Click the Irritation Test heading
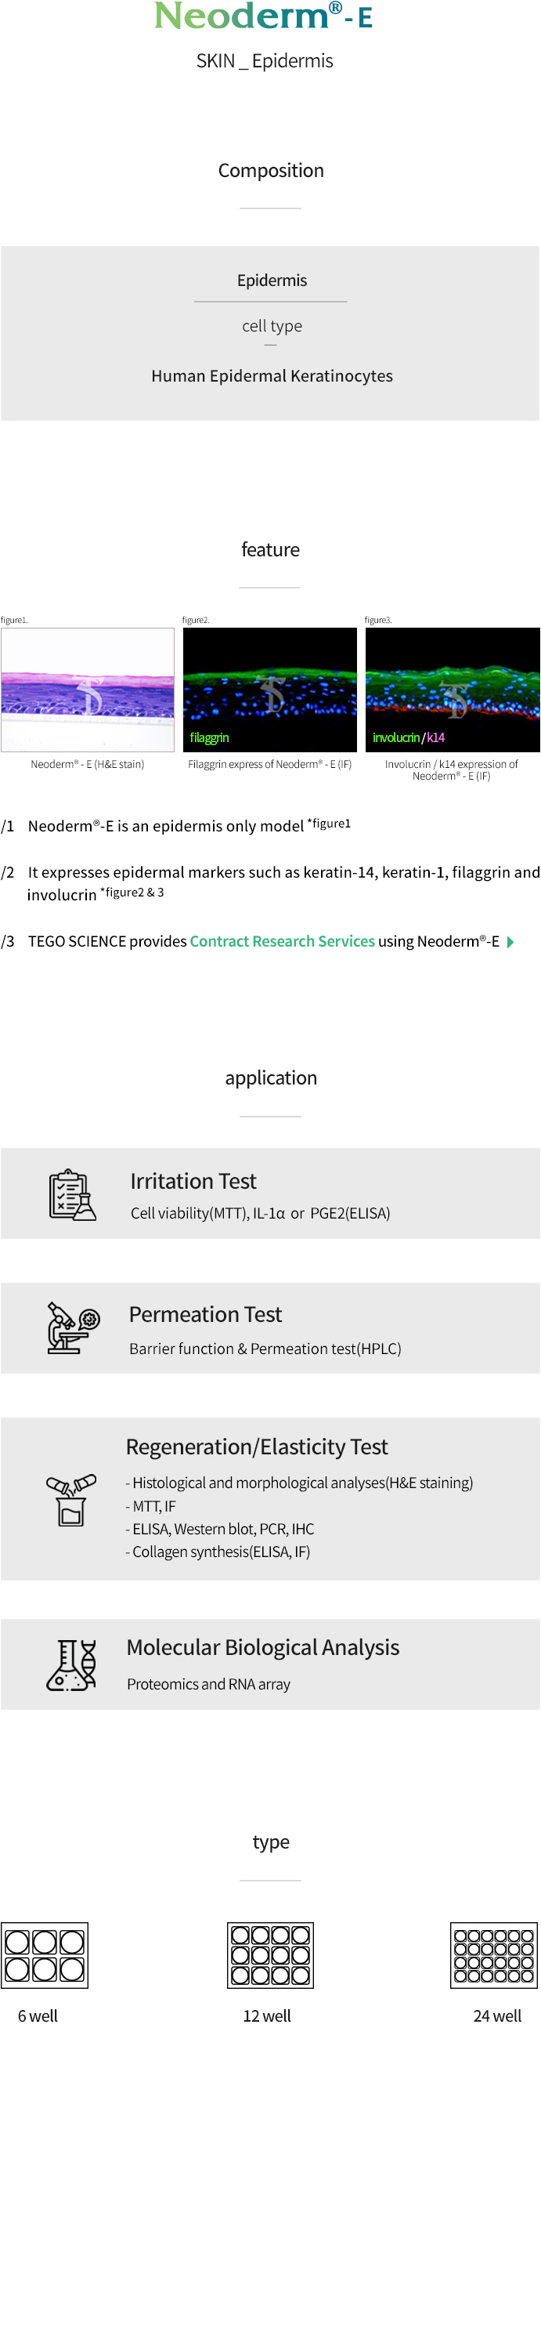The width and height of the screenshot is (541, 2343). 193,1181
